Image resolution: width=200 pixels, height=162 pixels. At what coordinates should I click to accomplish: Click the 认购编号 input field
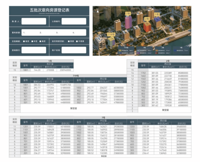74,21
